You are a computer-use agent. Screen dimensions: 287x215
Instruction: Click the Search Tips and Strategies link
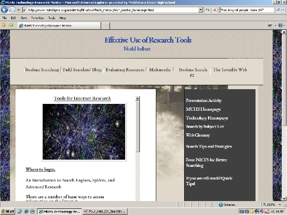click(208, 147)
